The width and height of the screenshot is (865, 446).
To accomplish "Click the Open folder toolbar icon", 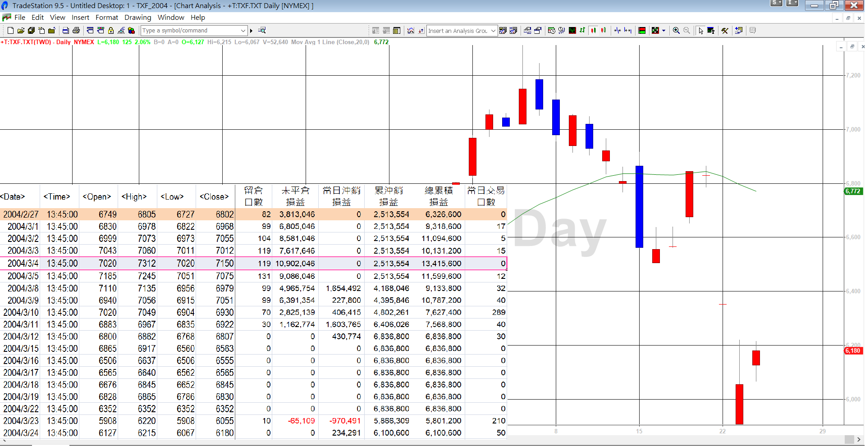I will click(21, 31).
